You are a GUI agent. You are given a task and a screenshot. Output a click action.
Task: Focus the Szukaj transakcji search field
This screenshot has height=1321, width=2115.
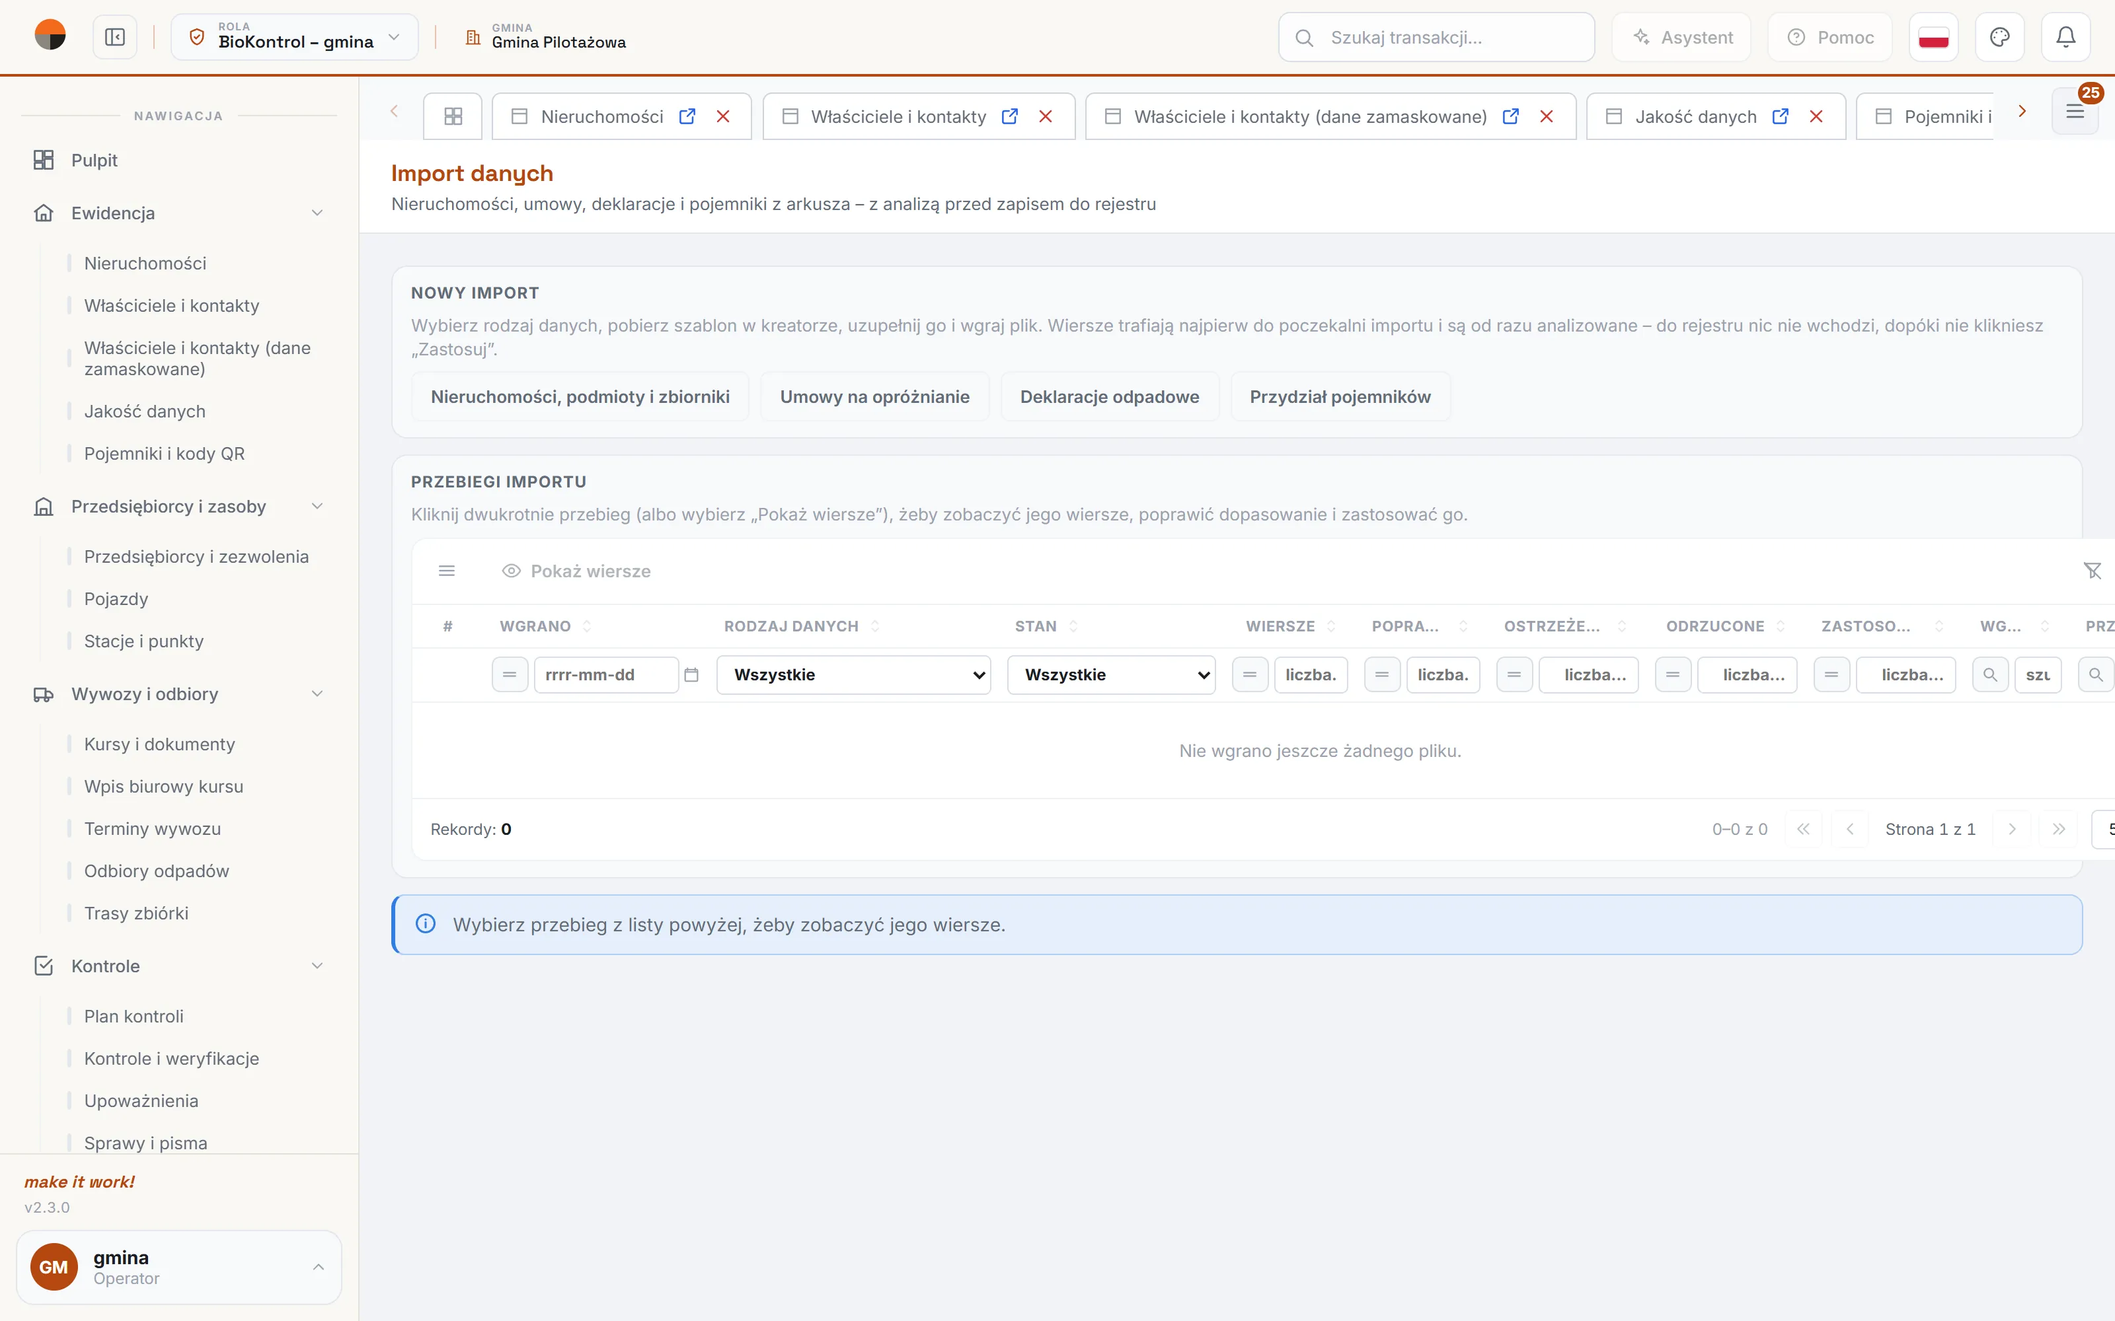coord(1436,38)
